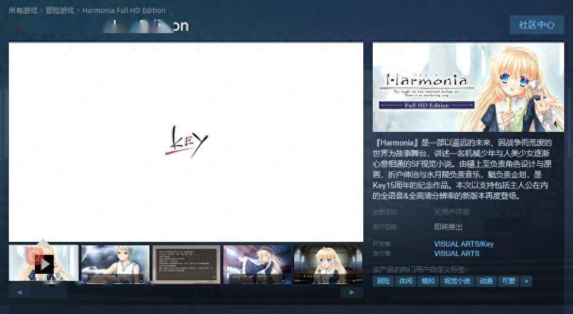
Task: Click the plus button to add tags
Action: point(526,281)
